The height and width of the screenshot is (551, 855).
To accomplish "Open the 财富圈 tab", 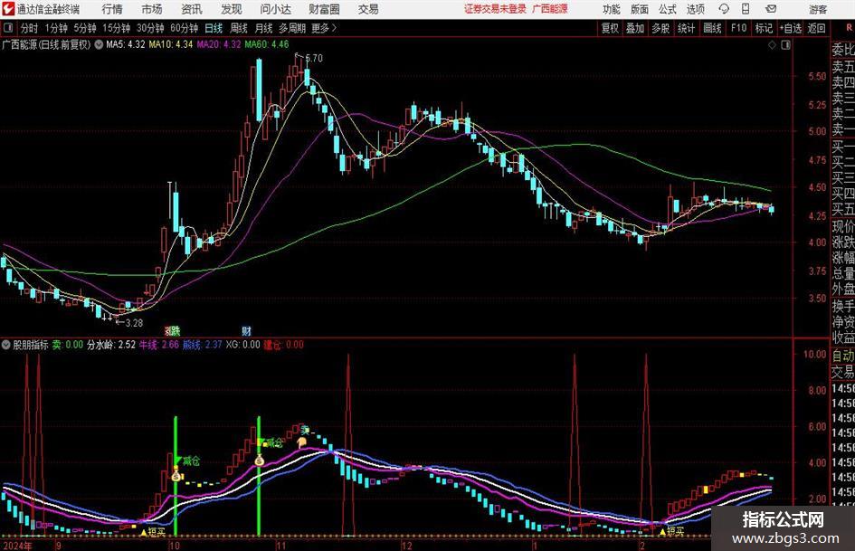I will tap(324, 9).
